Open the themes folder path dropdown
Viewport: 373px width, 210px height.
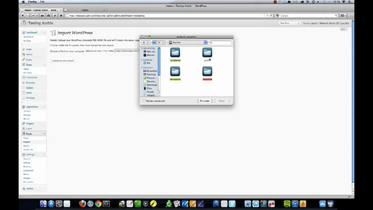[x=188, y=43]
